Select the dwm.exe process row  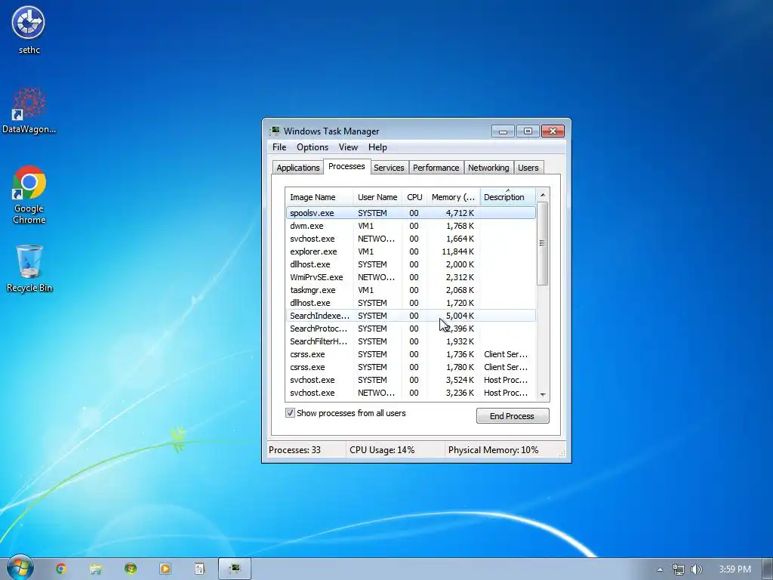(411, 226)
